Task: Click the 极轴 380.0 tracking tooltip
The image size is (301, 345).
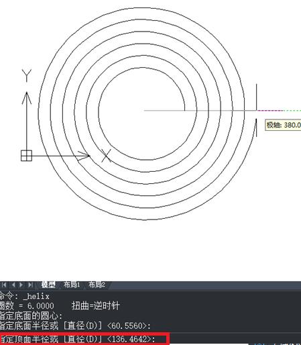Action: (x=283, y=125)
